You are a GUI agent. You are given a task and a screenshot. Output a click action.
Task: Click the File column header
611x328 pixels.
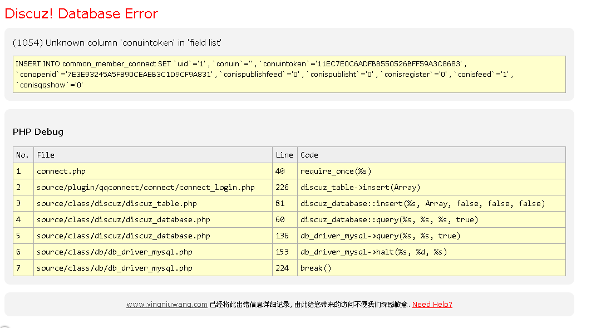click(x=46, y=155)
